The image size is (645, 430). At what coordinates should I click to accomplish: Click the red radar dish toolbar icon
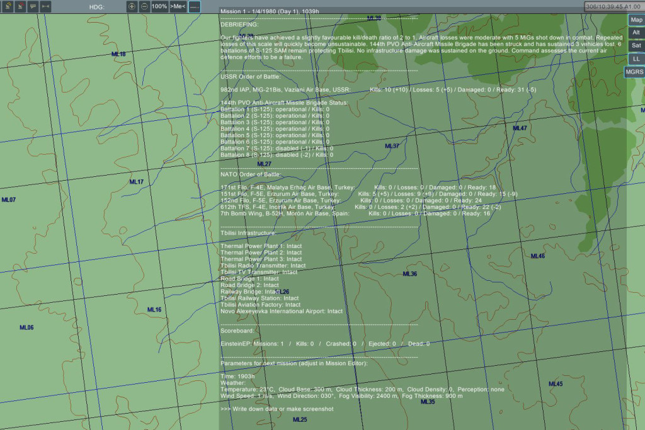click(x=20, y=6)
